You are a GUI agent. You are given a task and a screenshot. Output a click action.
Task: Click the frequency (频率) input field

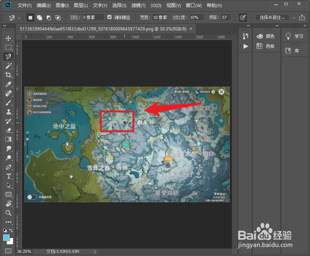click(226, 17)
